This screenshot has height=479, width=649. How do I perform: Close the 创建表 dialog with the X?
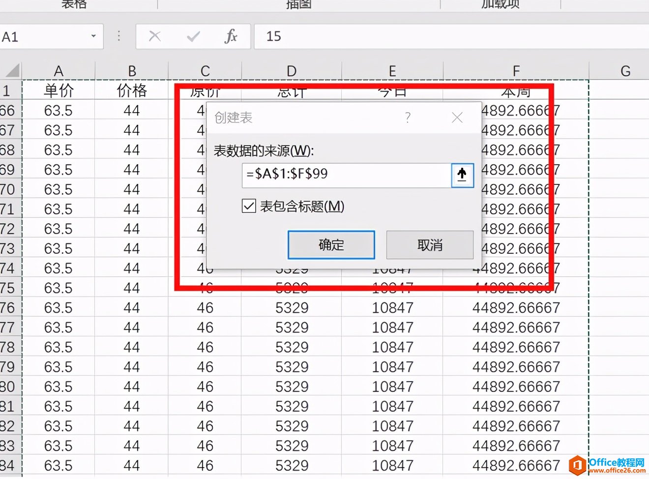[457, 118]
